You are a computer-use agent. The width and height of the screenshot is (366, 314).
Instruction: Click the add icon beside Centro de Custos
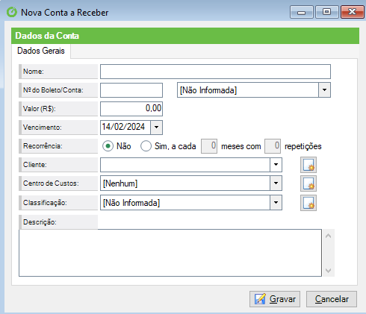(x=308, y=183)
